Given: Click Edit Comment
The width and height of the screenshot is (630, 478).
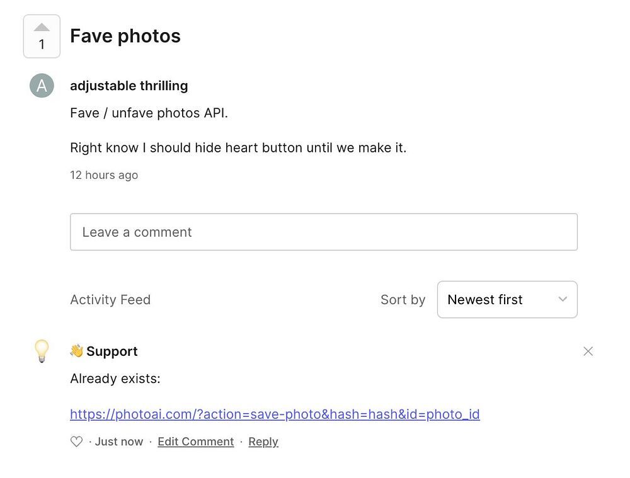Looking at the screenshot, I should [x=195, y=441].
